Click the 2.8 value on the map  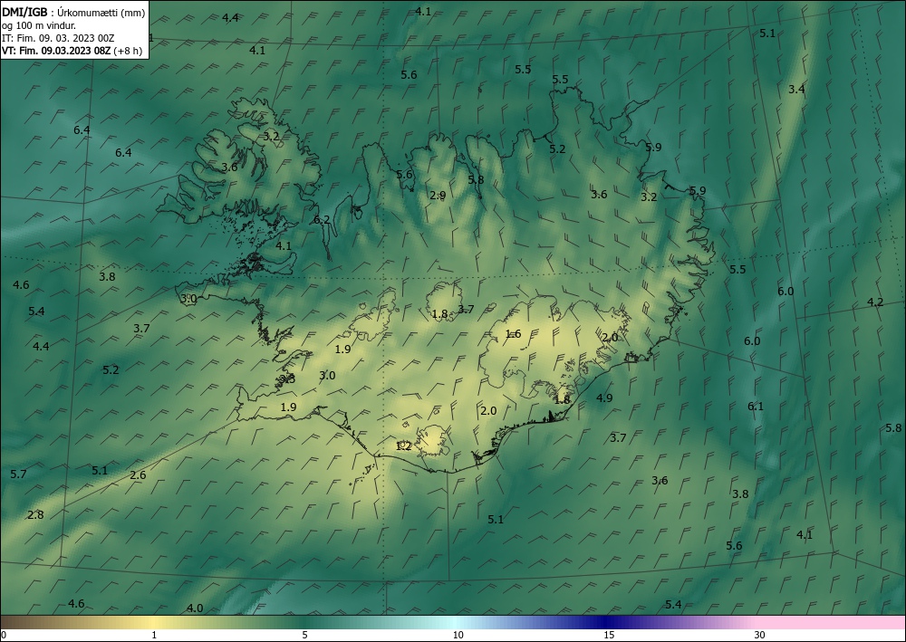pyautogui.click(x=35, y=514)
